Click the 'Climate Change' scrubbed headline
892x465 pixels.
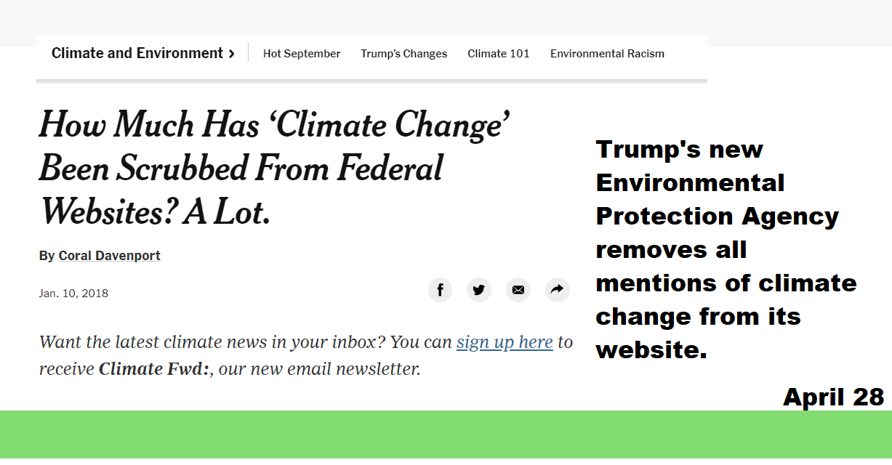coord(274,166)
